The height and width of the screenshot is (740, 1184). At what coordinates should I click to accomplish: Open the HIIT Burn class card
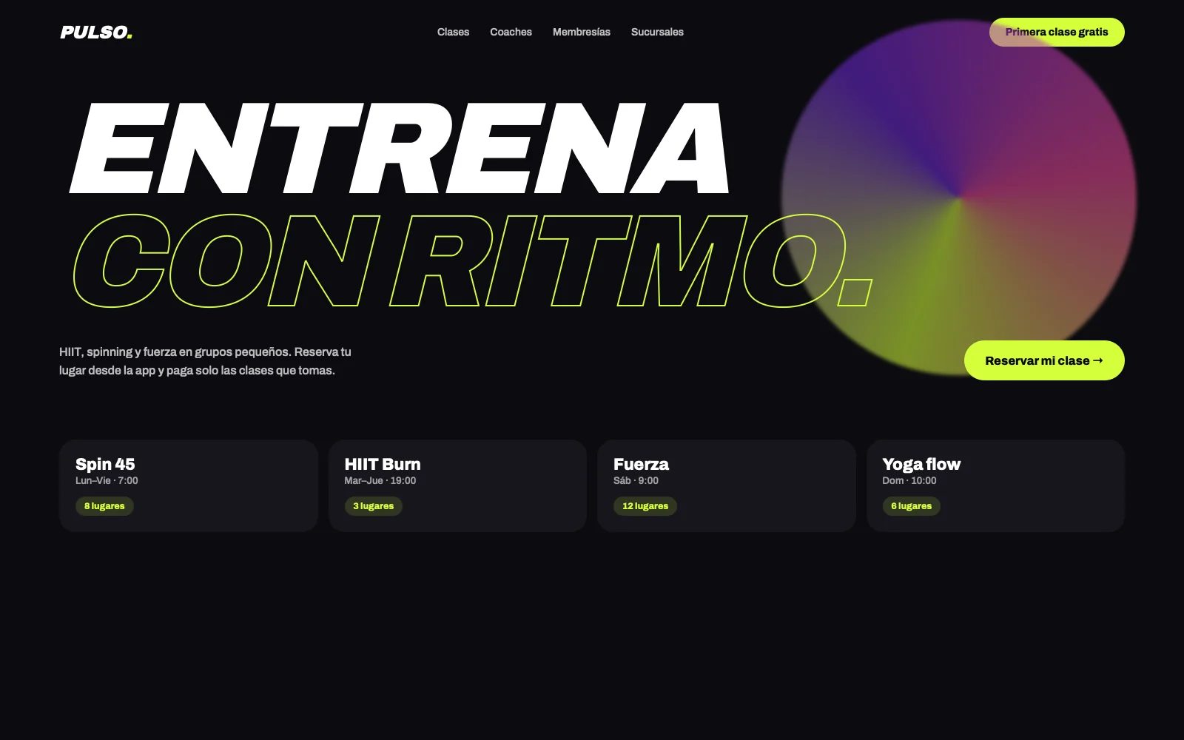pyautogui.click(x=457, y=485)
